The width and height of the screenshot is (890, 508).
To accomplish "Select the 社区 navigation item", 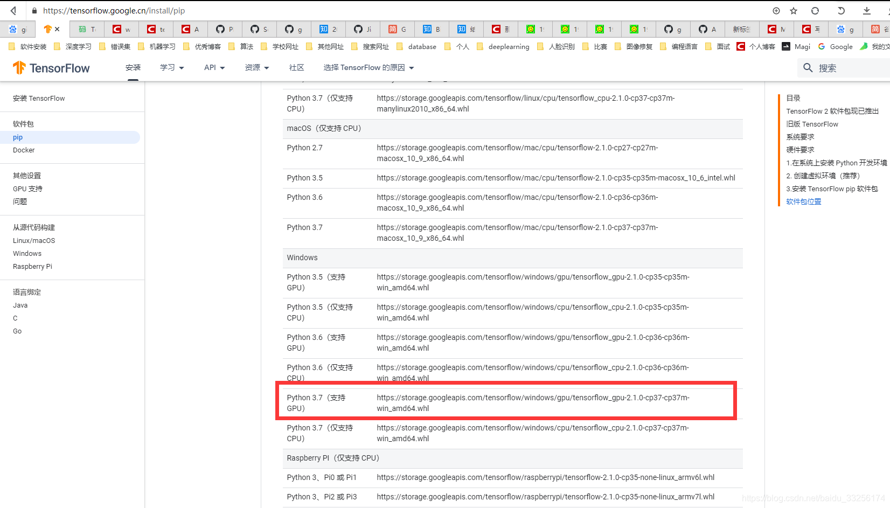I will click(297, 68).
